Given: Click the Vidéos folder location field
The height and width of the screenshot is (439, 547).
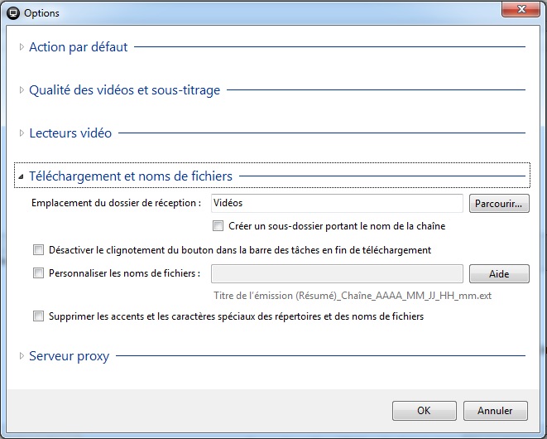Looking at the screenshot, I should 337,203.
